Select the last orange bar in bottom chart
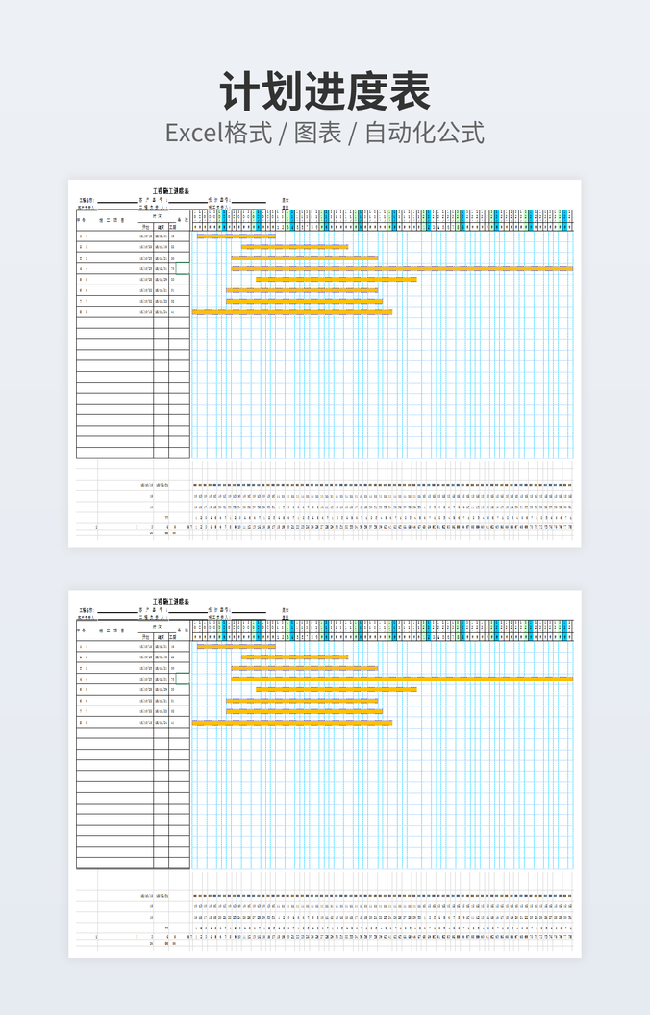The image size is (650, 1015). coord(292,722)
